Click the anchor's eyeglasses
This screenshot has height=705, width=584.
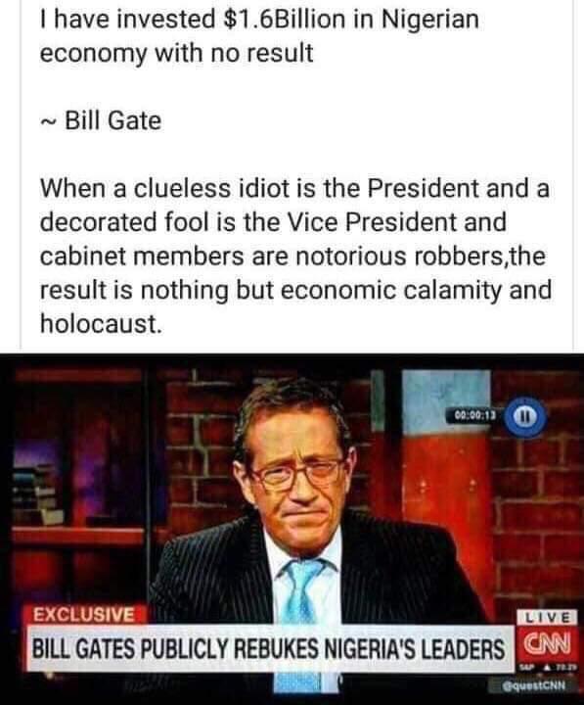click(x=297, y=474)
